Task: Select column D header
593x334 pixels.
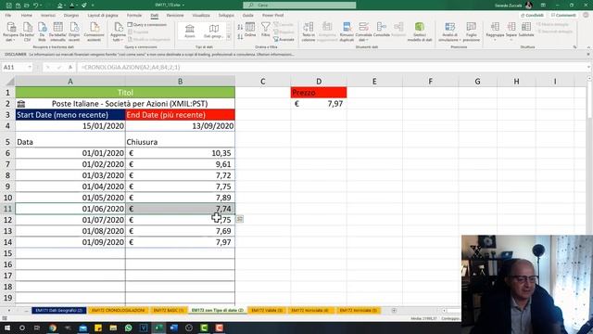Action: (x=319, y=81)
